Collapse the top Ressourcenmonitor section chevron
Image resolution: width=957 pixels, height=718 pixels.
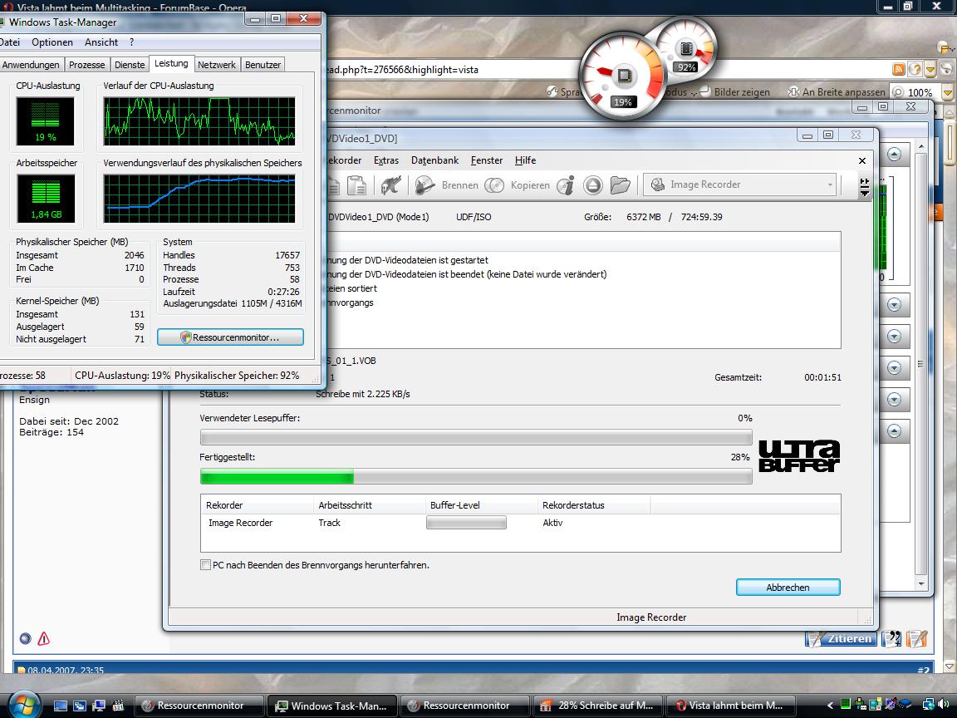tap(894, 155)
